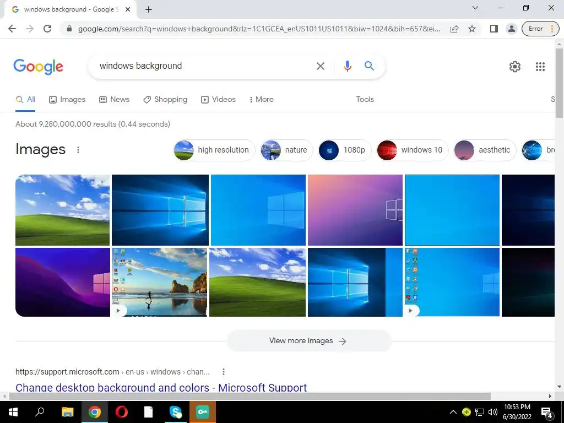
Task: Open a new tab with plus icon
Action: (x=149, y=9)
